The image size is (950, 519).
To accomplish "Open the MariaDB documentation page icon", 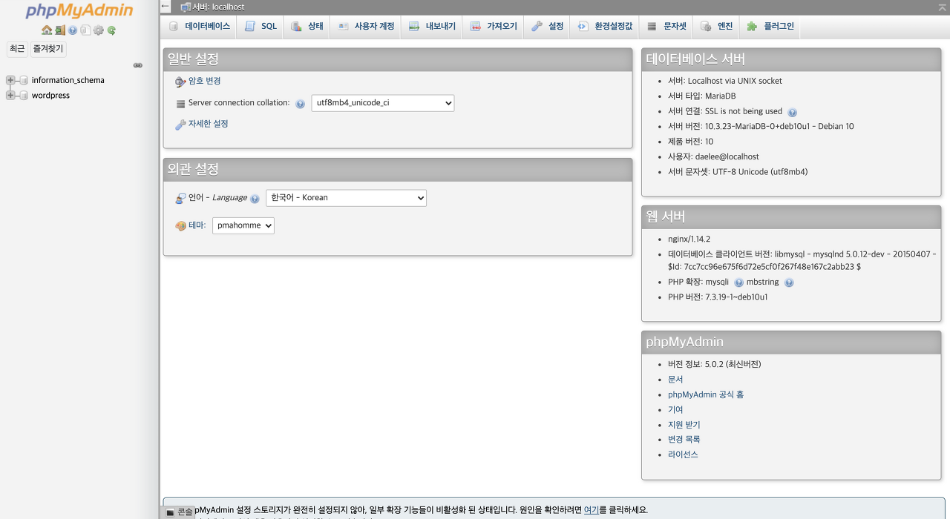I will click(x=85, y=30).
